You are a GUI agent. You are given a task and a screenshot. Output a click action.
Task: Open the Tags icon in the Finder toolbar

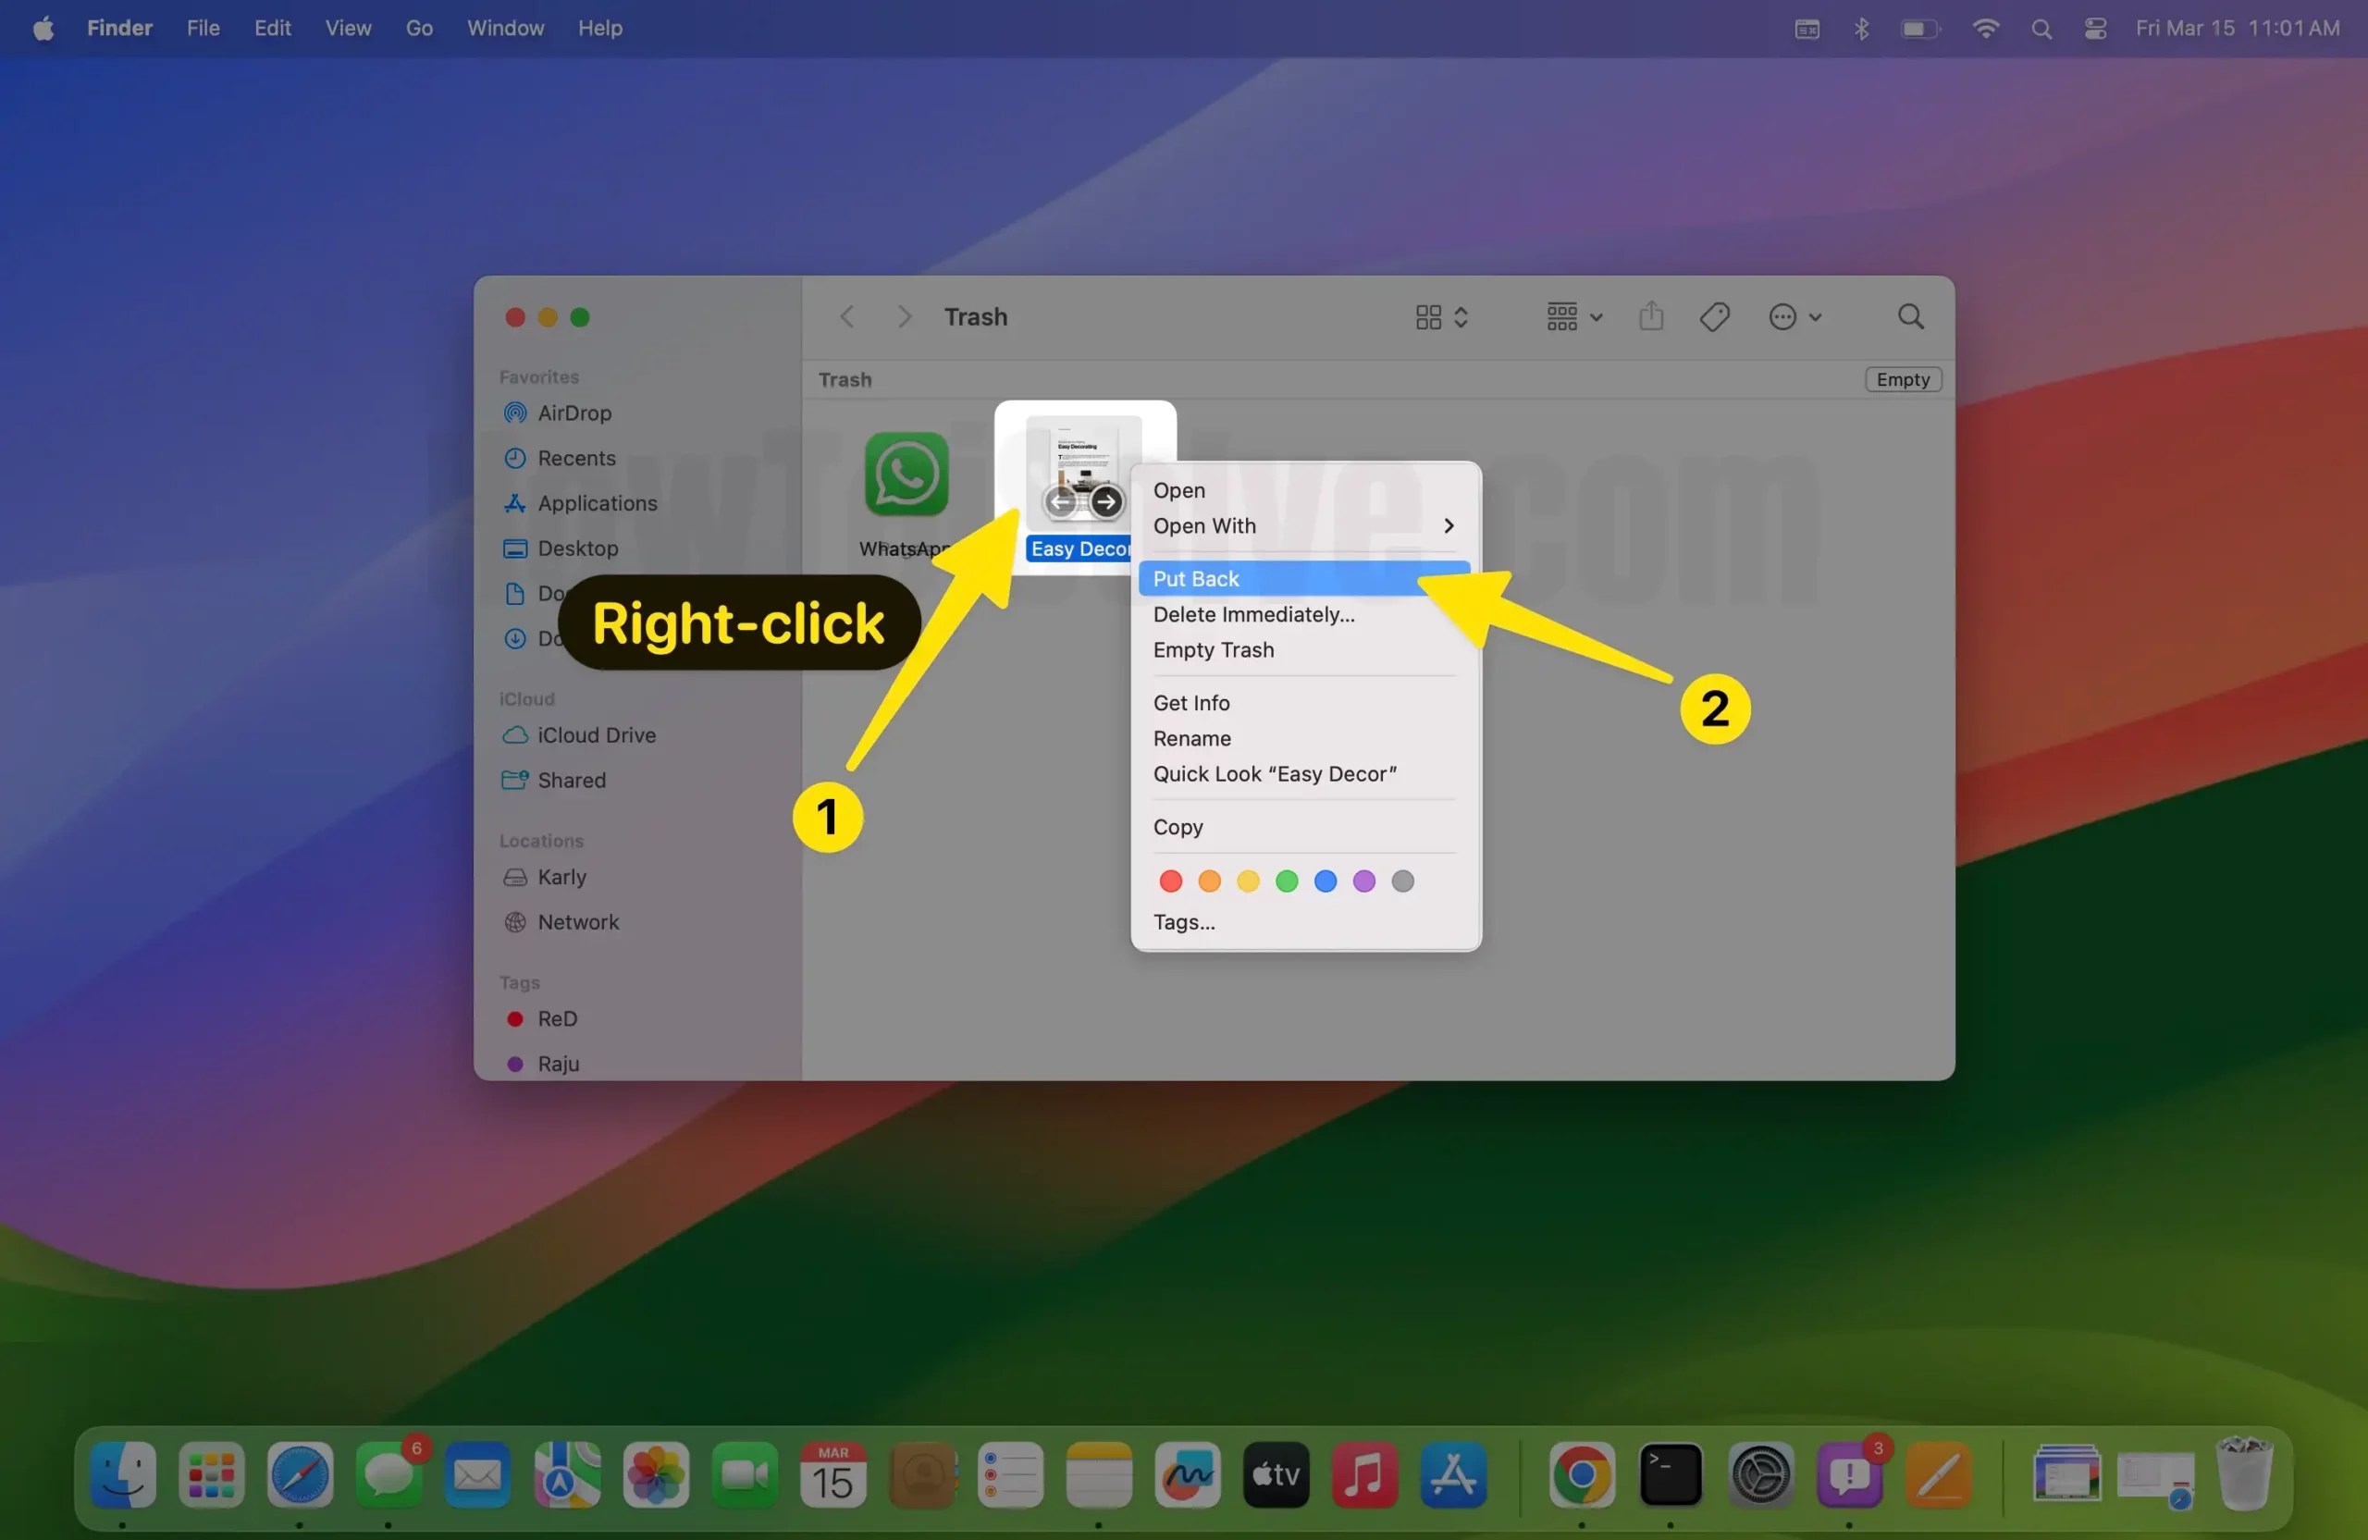coord(1713,315)
